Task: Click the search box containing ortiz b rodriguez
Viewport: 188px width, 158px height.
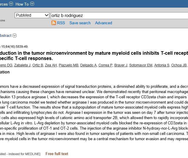Action: 117,15
